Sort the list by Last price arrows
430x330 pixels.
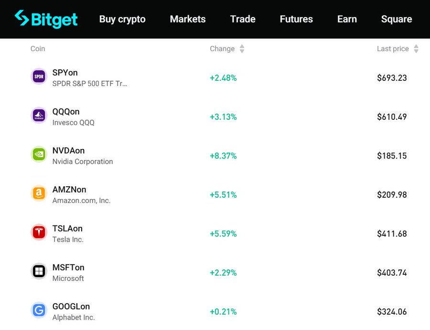416,49
